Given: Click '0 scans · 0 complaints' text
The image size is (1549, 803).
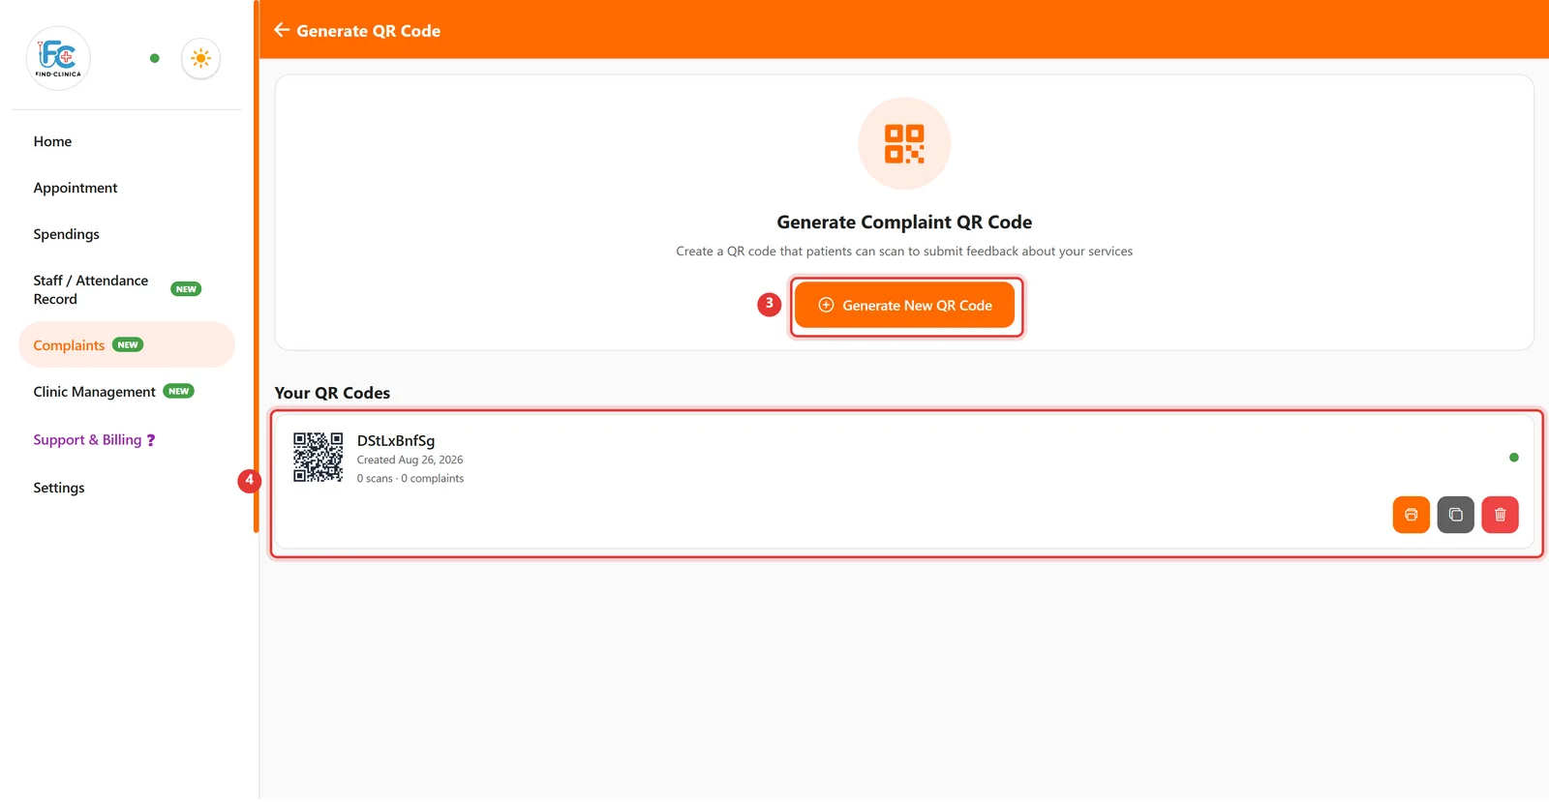Looking at the screenshot, I should [x=410, y=479].
